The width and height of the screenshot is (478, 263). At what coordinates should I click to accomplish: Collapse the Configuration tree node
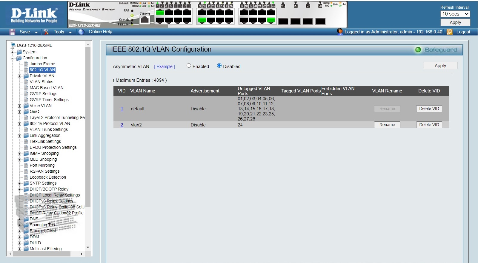coord(13,58)
